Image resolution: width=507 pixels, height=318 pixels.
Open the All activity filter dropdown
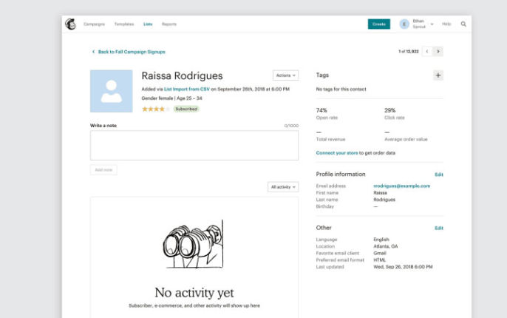tap(283, 187)
